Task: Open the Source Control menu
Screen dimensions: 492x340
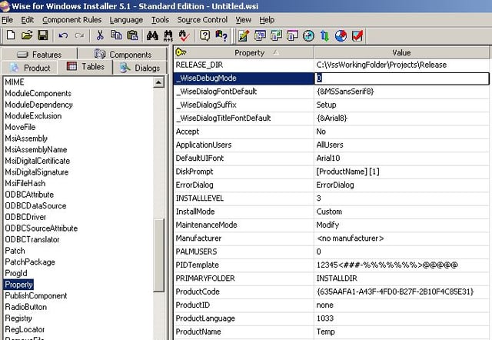Action: click(202, 20)
